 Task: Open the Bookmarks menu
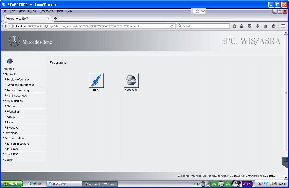[46, 11]
